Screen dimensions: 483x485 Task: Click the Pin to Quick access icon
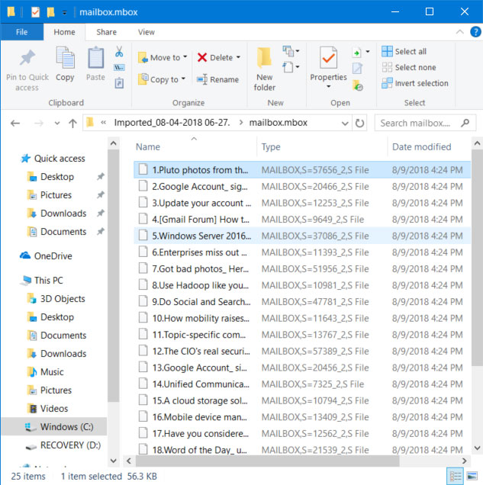tap(27, 57)
